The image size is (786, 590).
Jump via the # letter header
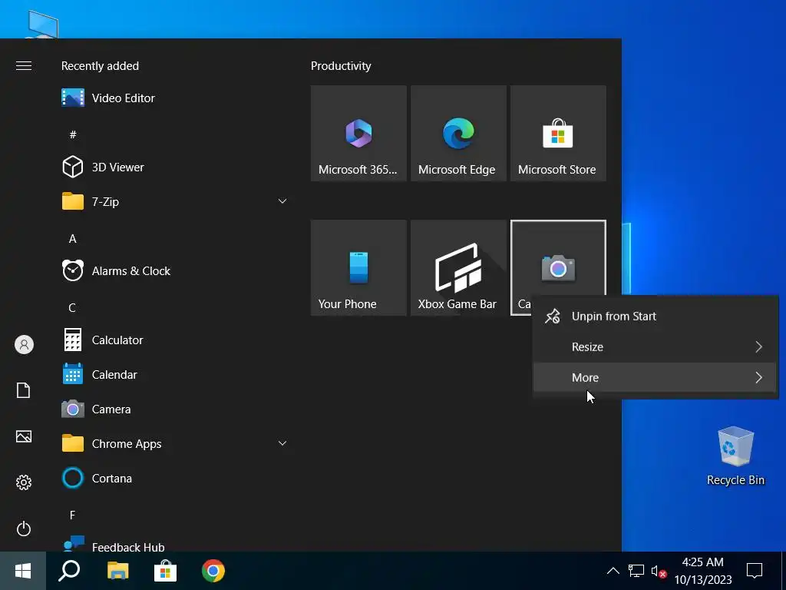coord(73,134)
